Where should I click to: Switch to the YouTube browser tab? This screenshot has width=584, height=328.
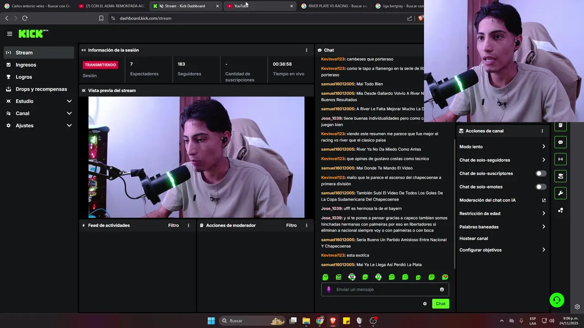pos(260,6)
